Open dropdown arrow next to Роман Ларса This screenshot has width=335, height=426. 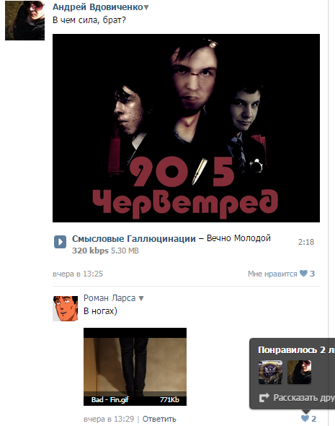tap(141, 299)
